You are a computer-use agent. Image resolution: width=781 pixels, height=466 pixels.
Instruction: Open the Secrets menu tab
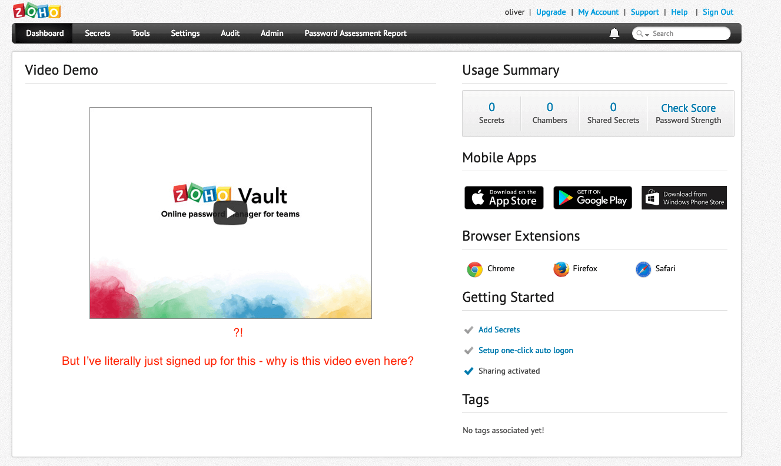tap(98, 34)
